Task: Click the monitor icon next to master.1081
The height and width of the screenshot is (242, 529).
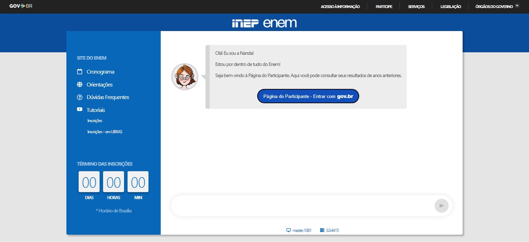Action: pos(289,230)
